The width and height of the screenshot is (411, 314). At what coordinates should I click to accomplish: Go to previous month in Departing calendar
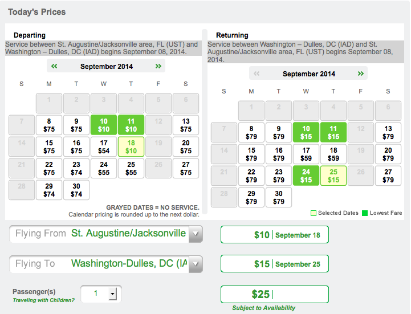click(54, 66)
